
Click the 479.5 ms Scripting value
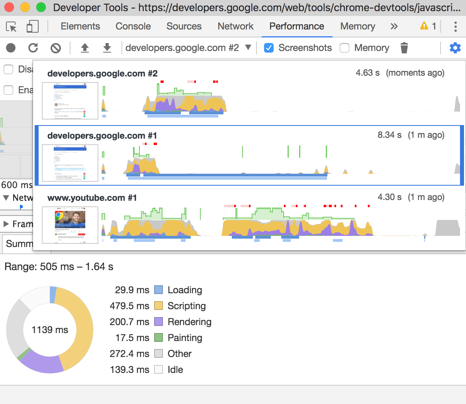[129, 306]
